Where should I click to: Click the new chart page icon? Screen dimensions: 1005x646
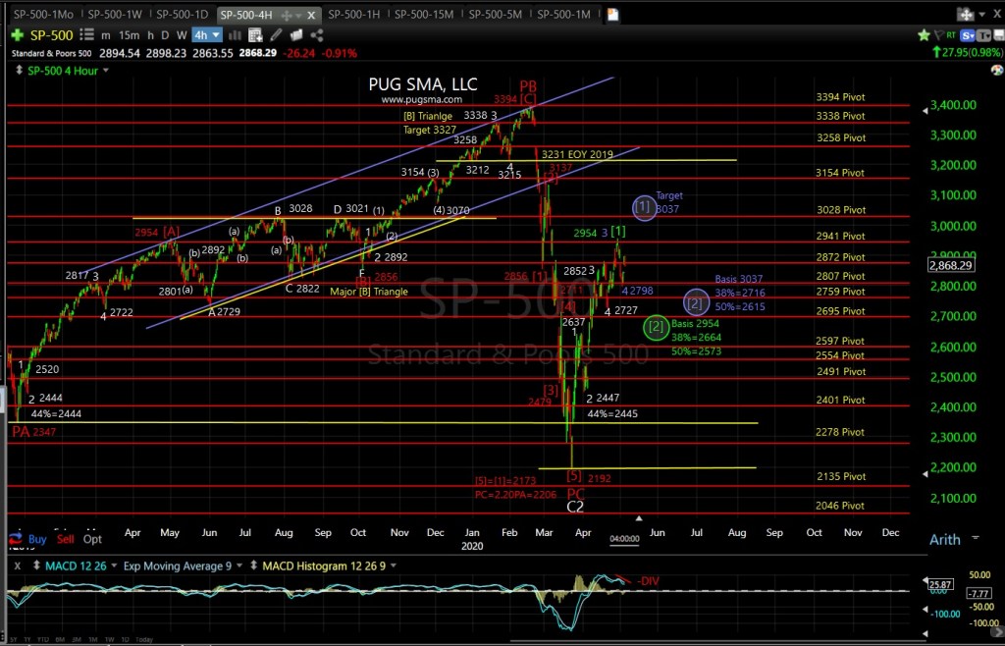coord(612,14)
